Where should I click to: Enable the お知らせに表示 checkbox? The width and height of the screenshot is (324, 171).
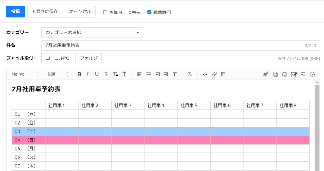(105, 13)
